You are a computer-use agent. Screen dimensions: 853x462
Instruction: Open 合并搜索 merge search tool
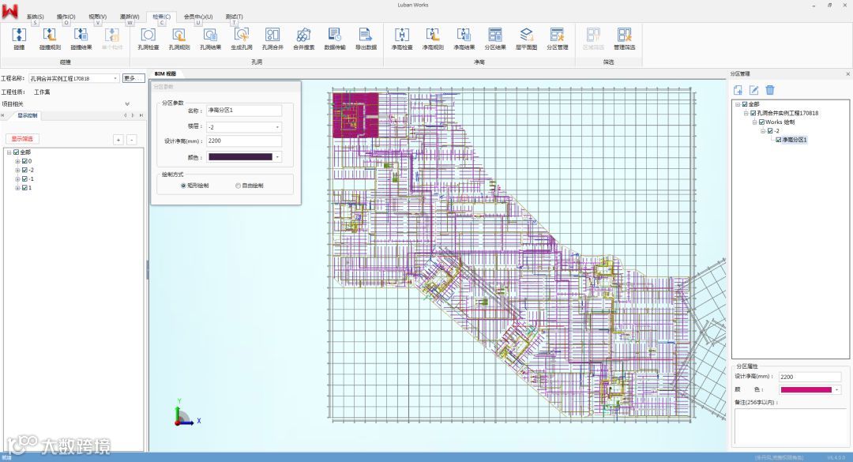tap(303, 38)
